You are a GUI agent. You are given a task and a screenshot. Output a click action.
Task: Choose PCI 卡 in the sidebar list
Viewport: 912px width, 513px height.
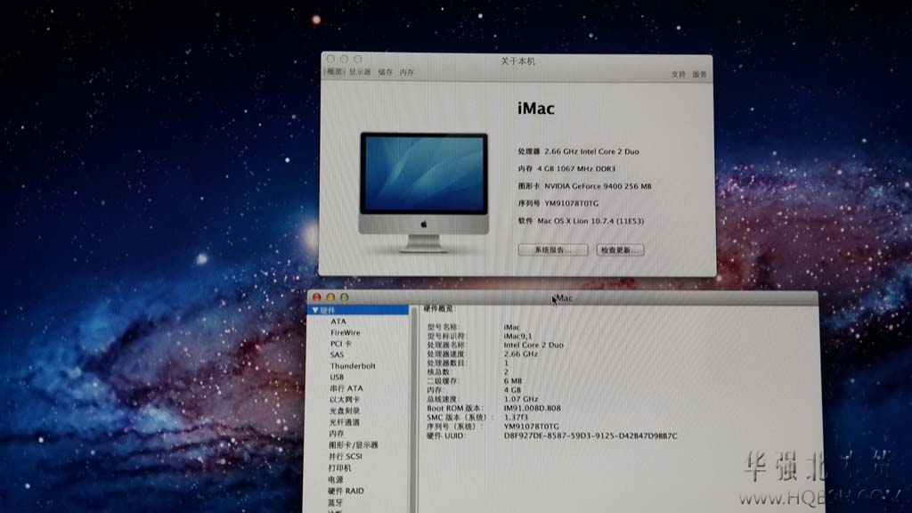[x=341, y=344]
